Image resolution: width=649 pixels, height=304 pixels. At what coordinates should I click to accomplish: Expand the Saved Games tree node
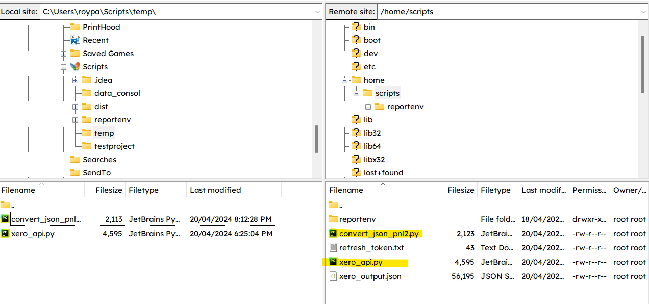click(x=63, y=54)
